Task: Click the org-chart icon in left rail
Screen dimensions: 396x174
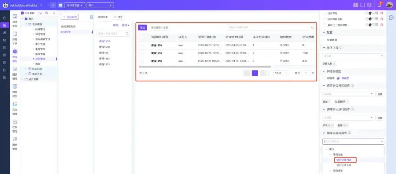Action: pos(5,33)
